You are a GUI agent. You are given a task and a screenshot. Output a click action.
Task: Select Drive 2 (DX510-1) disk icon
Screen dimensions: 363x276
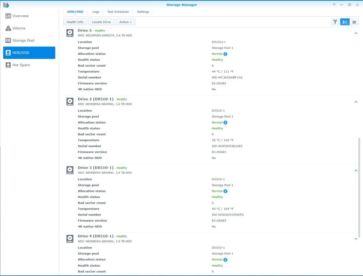70,101
